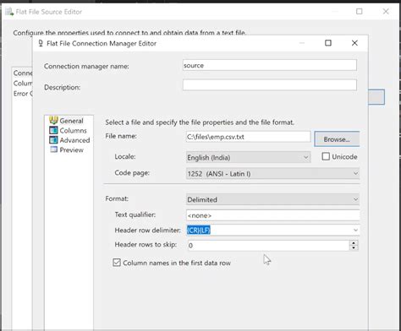Expand the Locale dropdown
Screen dimensions: 401x331
(x=306, y=157)
